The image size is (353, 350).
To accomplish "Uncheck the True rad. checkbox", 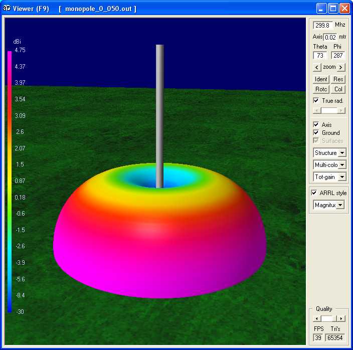I will [316, 101].
